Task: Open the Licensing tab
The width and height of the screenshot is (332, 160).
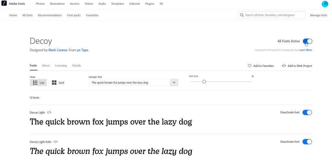Action: point(61,66)
